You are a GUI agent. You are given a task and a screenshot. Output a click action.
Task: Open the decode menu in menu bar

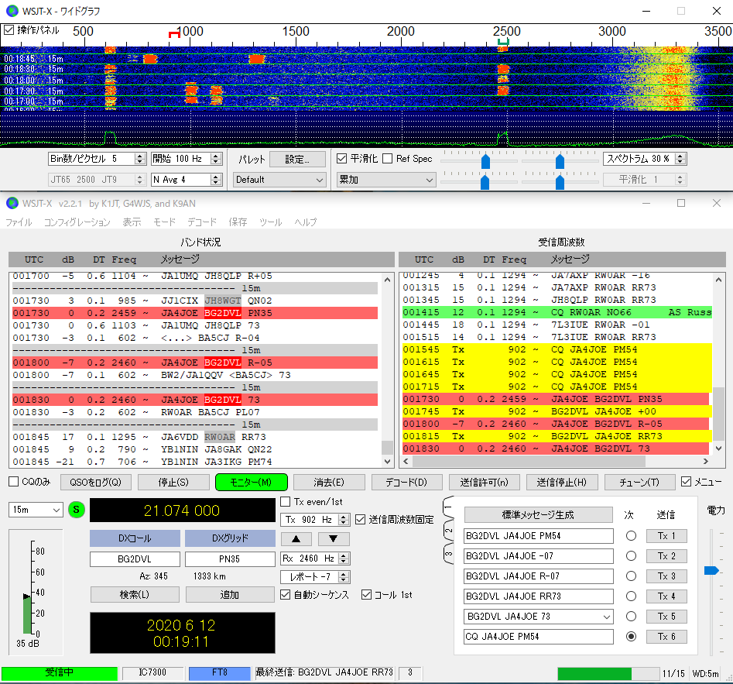[202, 222]
